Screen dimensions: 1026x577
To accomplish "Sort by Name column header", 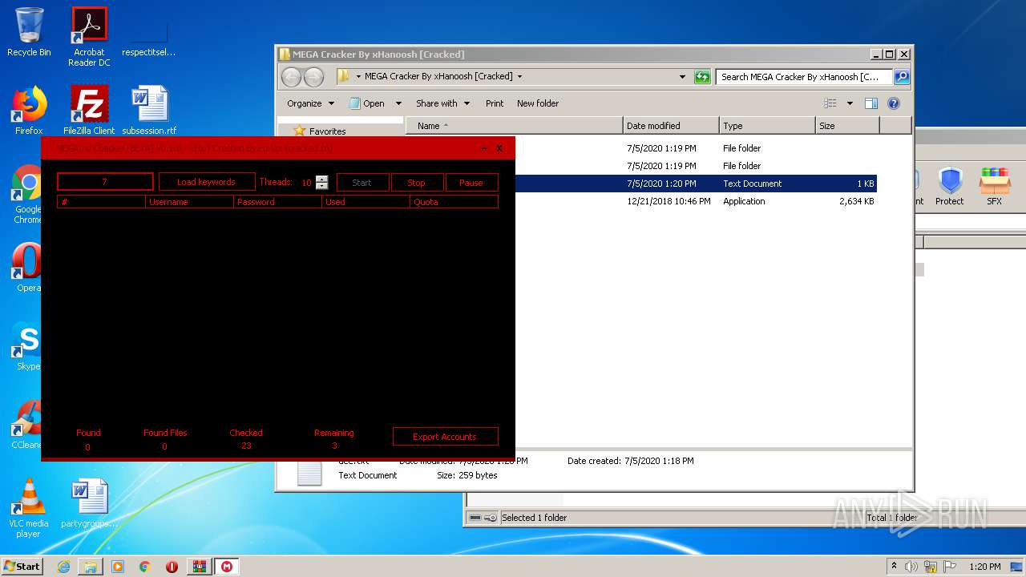I will pos(515,126).
